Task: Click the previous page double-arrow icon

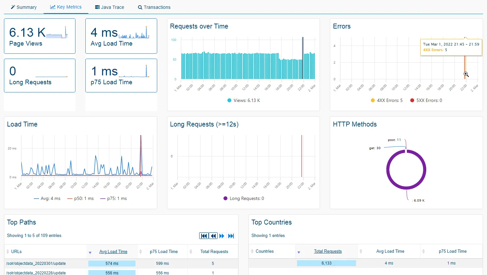Action: [x=213, y=236]
